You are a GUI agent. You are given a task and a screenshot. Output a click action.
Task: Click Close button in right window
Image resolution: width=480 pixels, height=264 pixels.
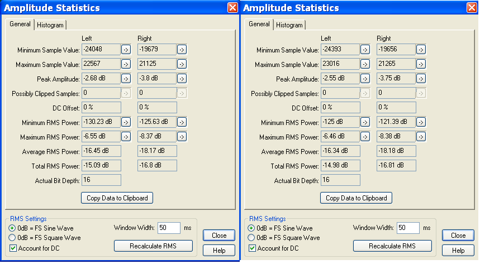click(x=458, y=235)
